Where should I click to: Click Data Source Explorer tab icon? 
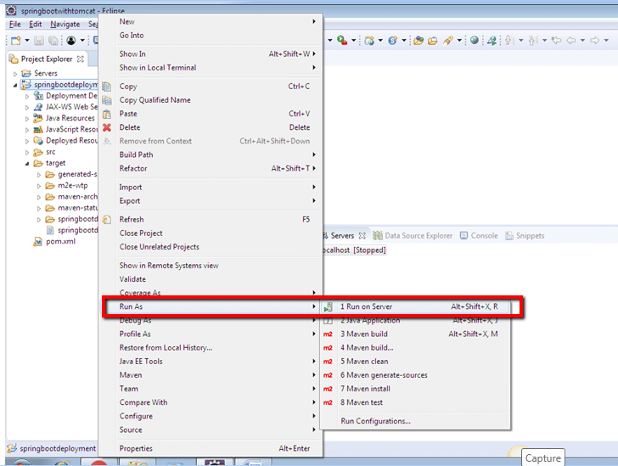click(x=378, y=236)
